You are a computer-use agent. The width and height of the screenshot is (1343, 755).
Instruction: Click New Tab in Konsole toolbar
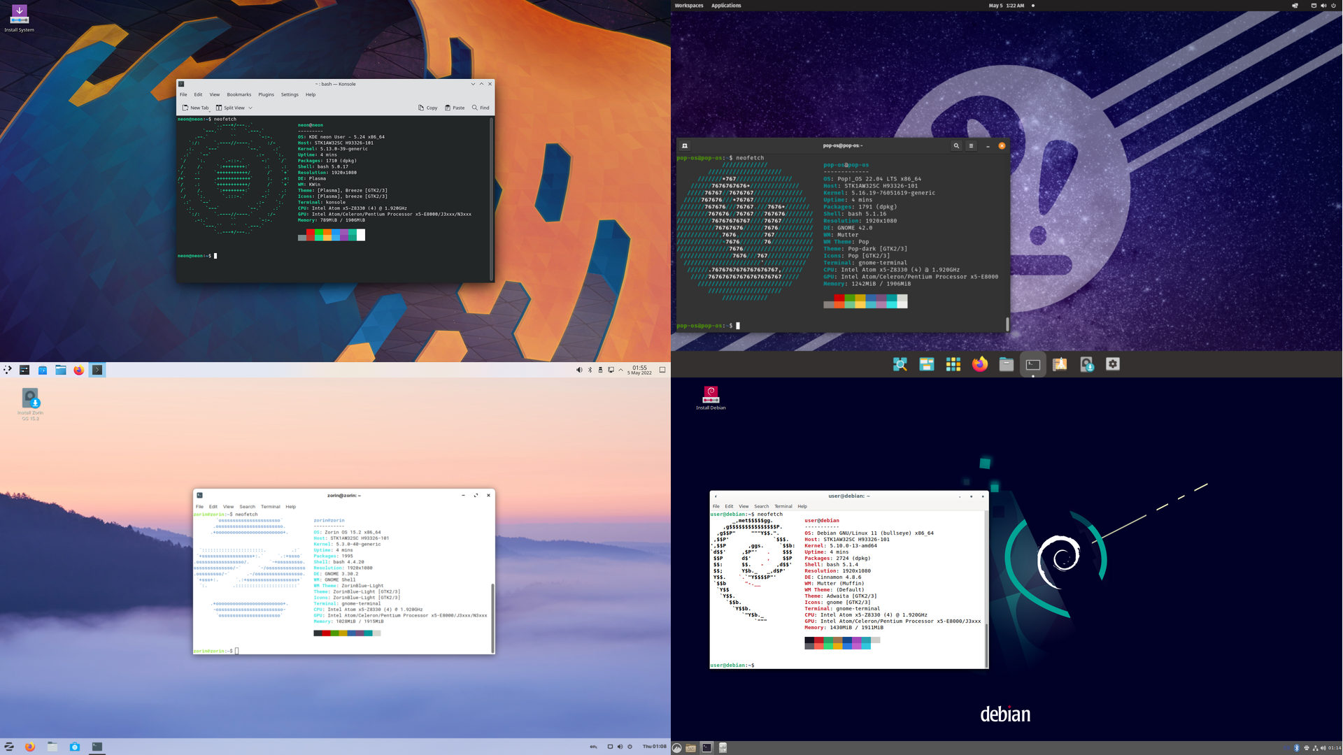point(195,108)
